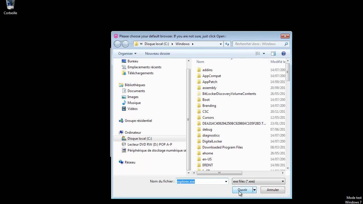Viewport: 363px width, 204px height.
Task: Click the Documents library icon
Action: [124, 91]
